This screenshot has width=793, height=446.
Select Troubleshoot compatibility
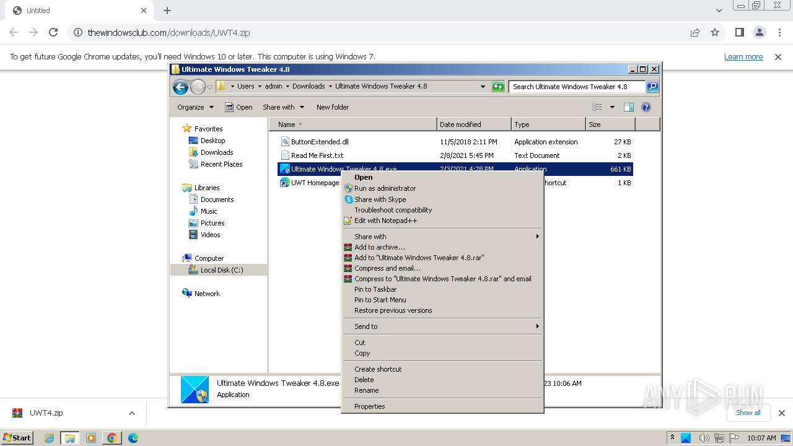tap(443, 210)
